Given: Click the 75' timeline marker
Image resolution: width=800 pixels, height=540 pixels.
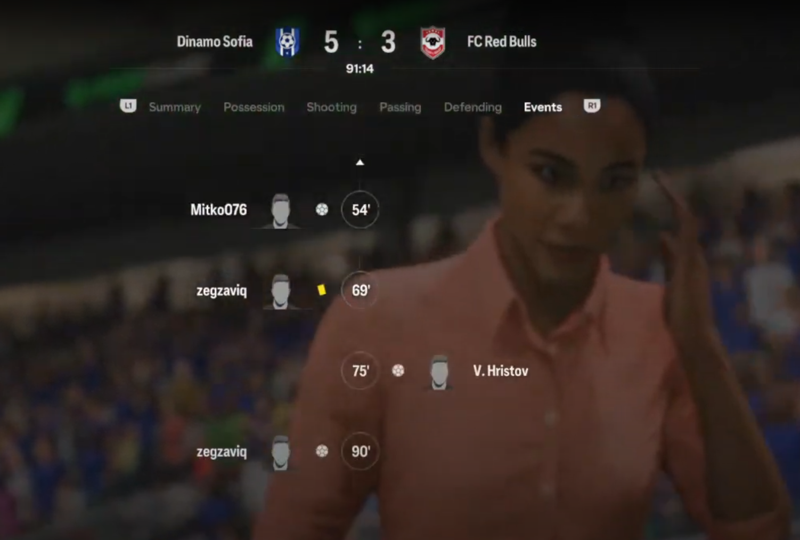Looking at the screenshot, I should 360,370.
